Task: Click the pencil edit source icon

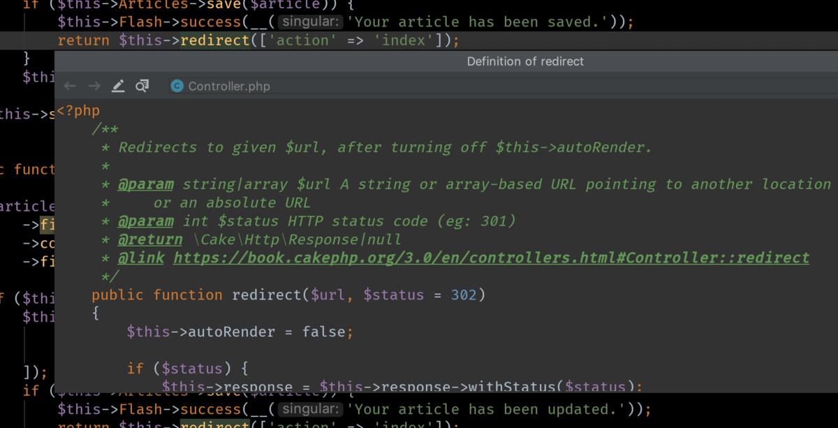Action: pyautogui.click(x=118, y=86)
